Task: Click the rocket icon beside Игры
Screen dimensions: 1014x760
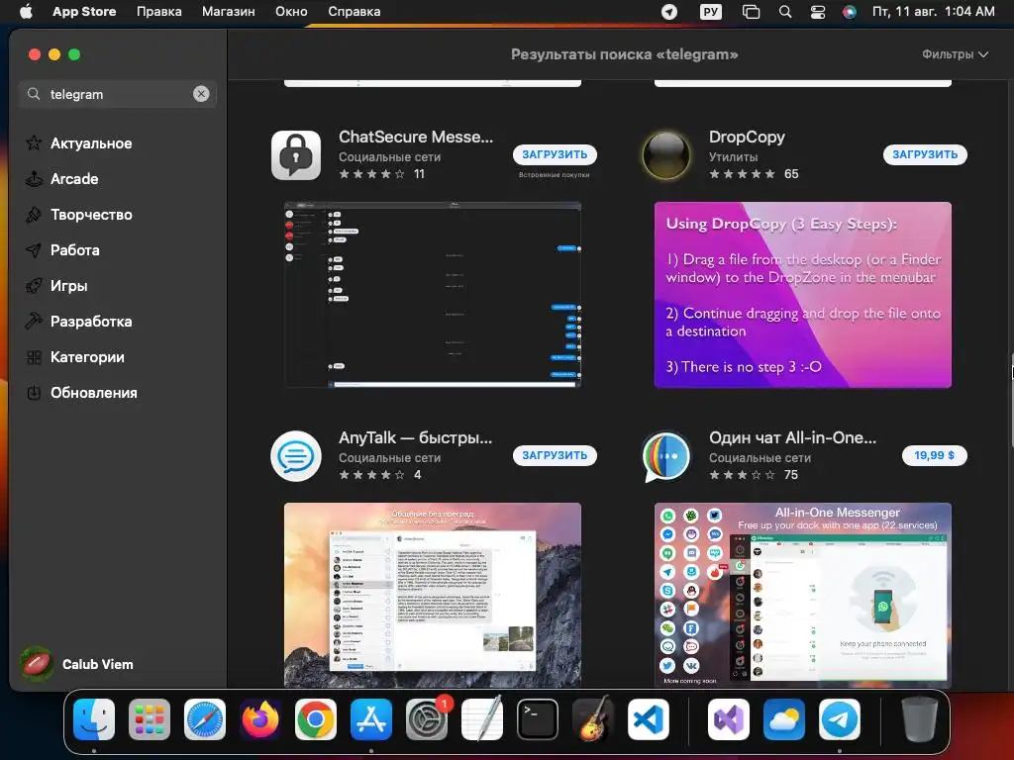Action: [x=34, y=285]
